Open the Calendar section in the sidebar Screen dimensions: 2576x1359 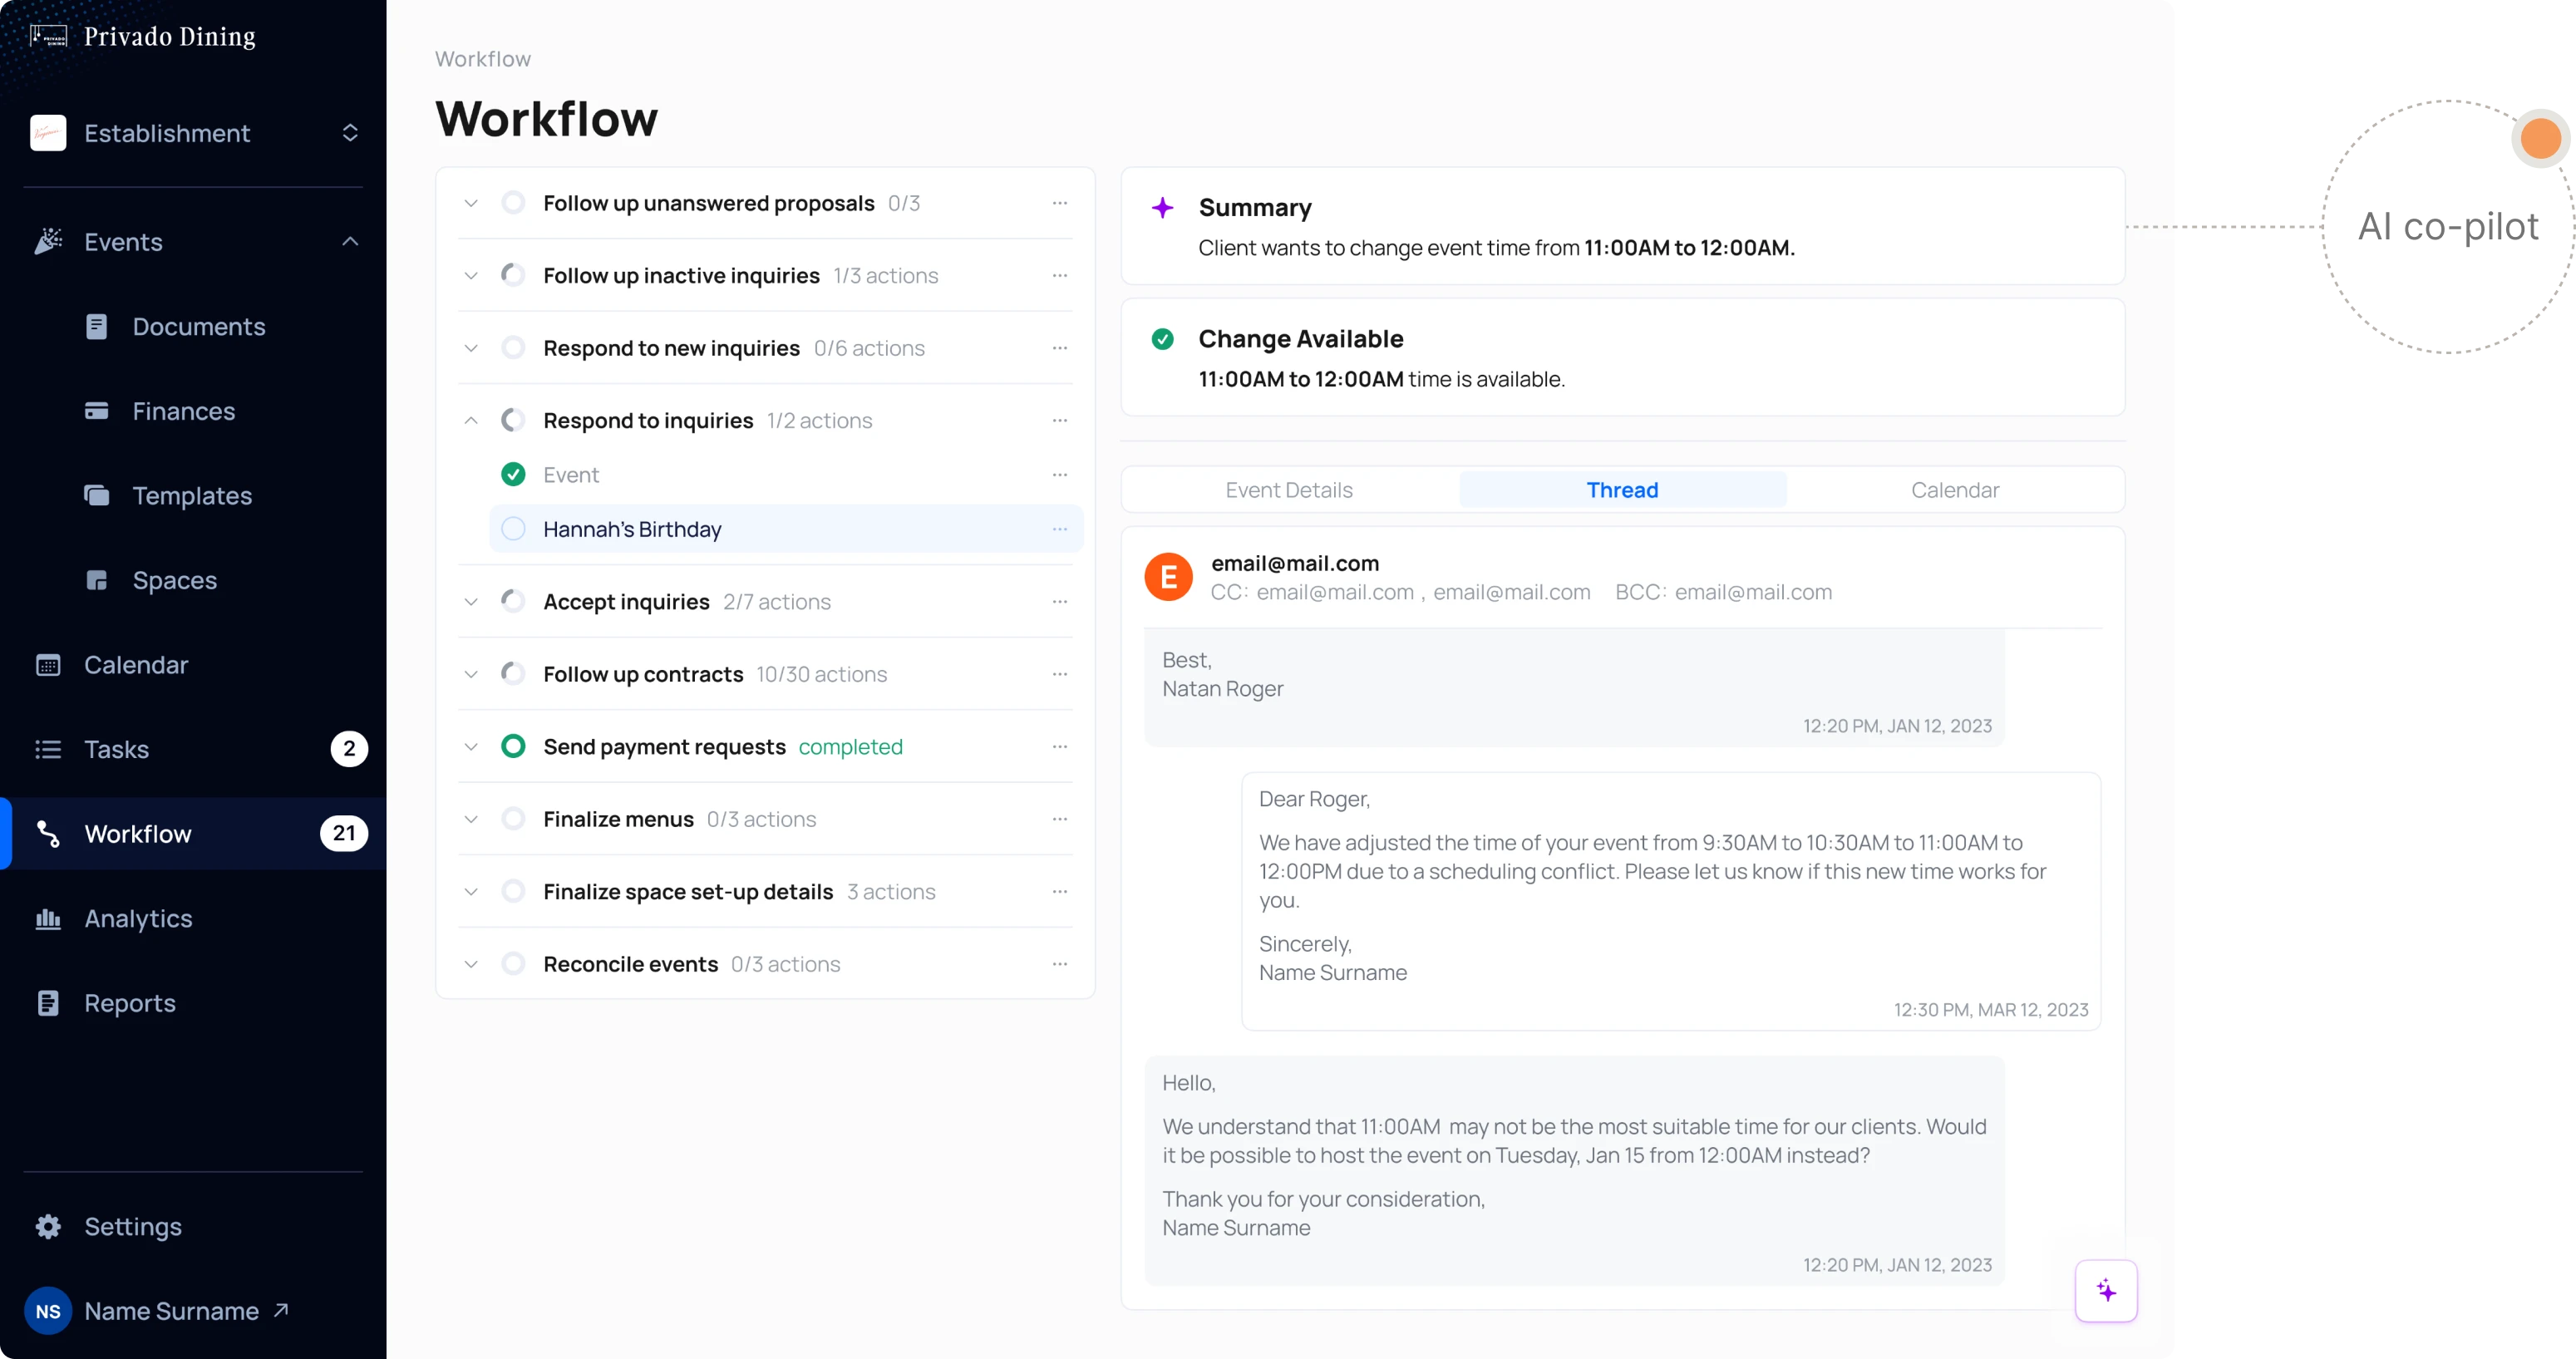[x=135, y=664]
